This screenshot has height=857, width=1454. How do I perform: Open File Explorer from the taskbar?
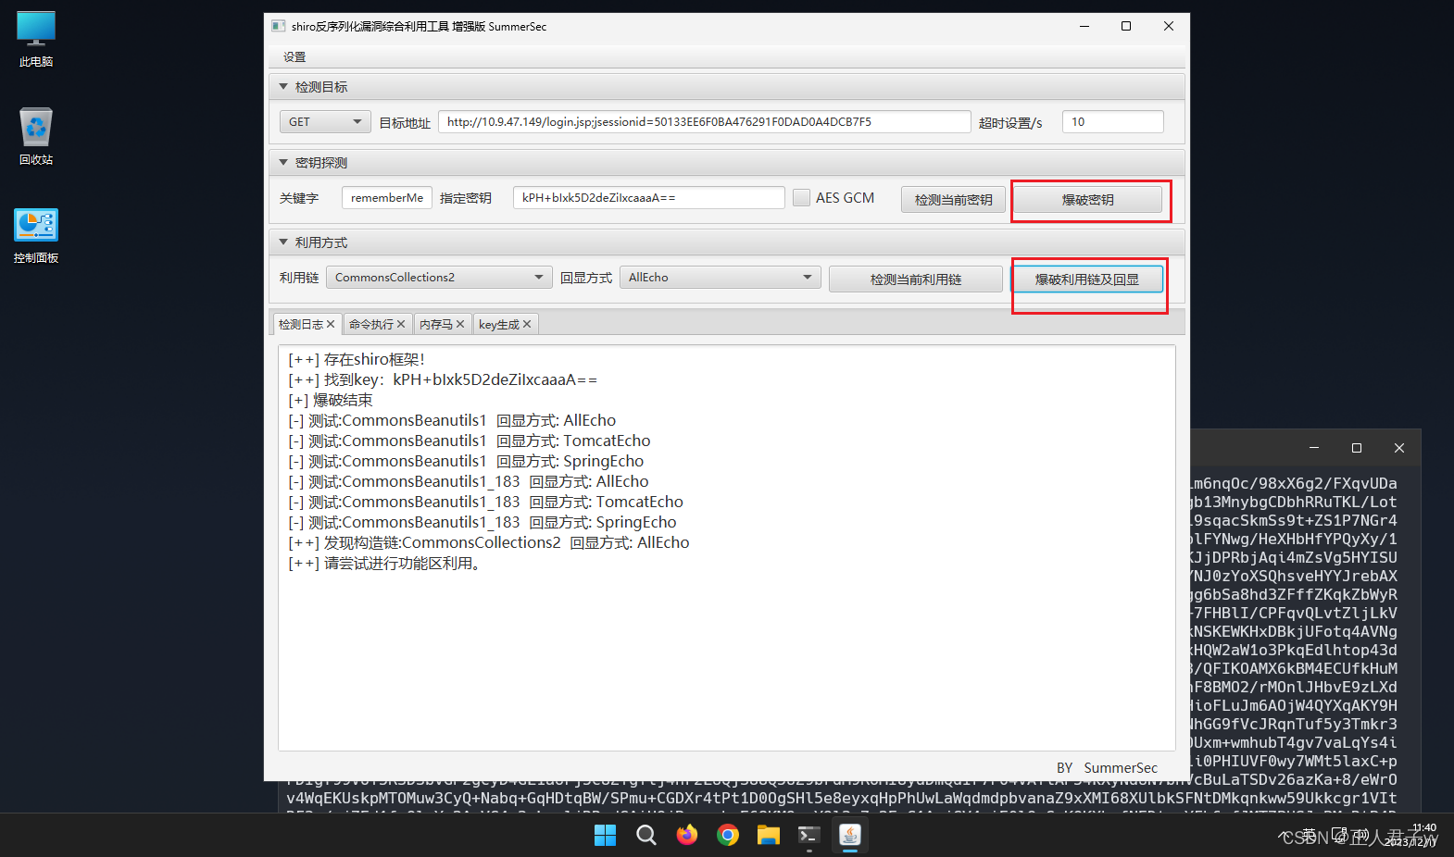click(x=768, y=835)
